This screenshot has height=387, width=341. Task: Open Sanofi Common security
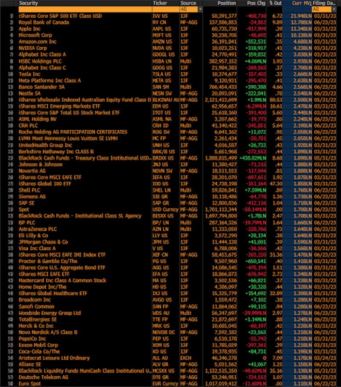[x=36, y=306]
